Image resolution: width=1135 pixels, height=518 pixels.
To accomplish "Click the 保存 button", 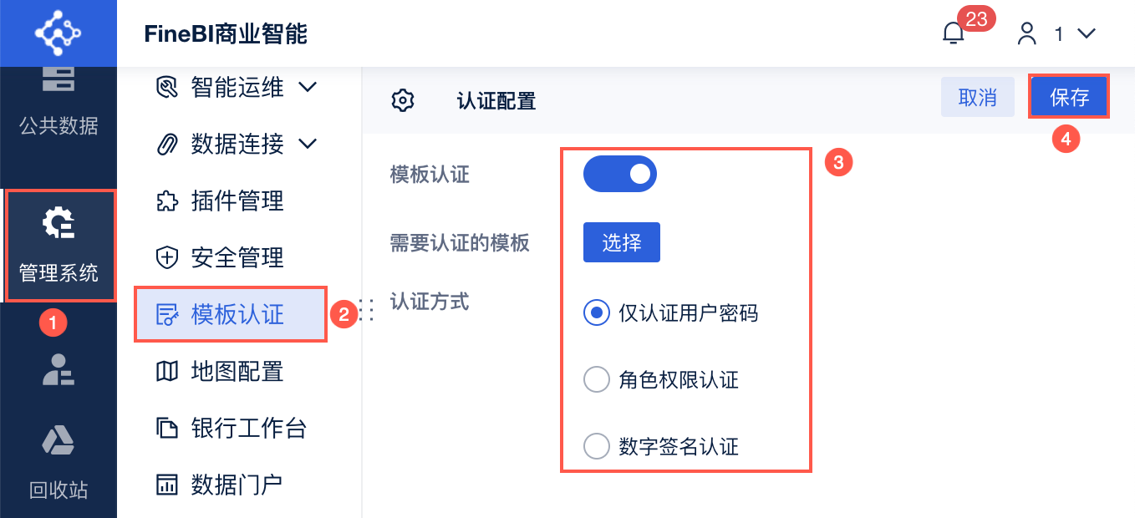I will coord(1069,98).
